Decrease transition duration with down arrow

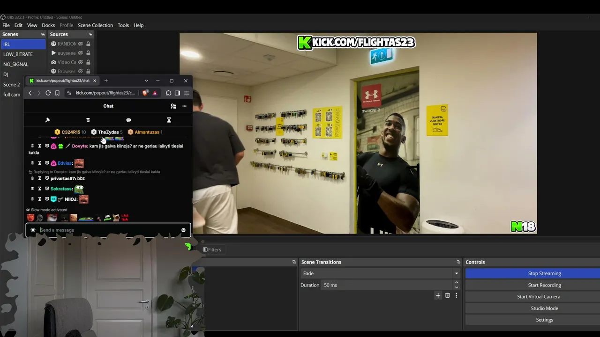(456, 287)
